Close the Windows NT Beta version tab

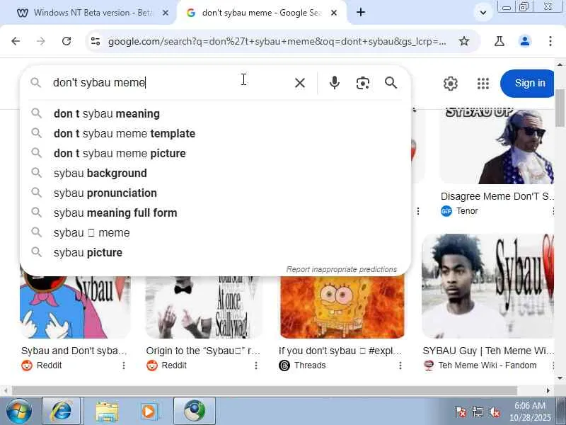[x=166, y=13]
